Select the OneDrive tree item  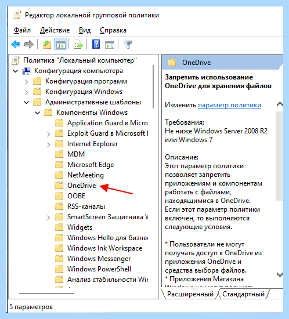point(82,186)
